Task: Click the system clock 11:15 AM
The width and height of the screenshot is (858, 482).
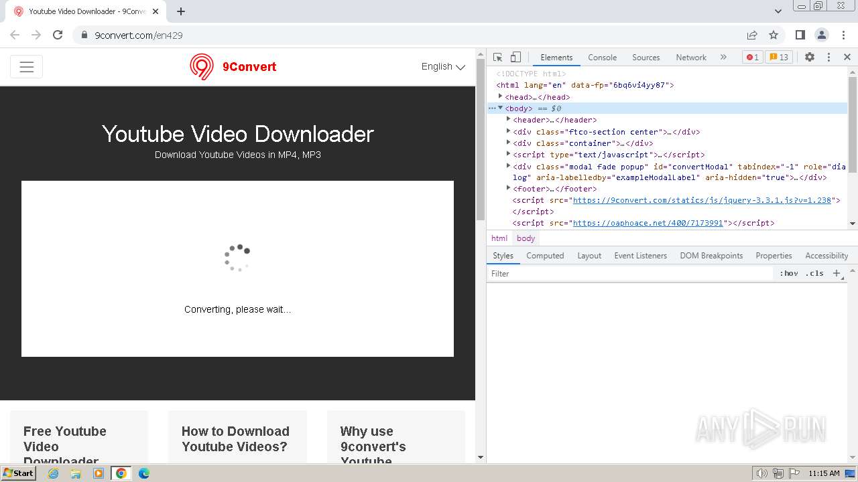Action: [x=824, y=473]
